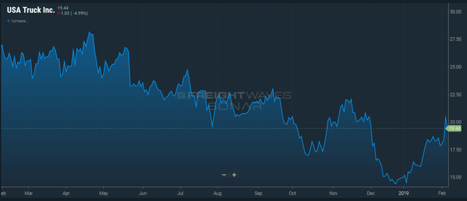Select the green 19.44 price tag

[x=453, y=129]
